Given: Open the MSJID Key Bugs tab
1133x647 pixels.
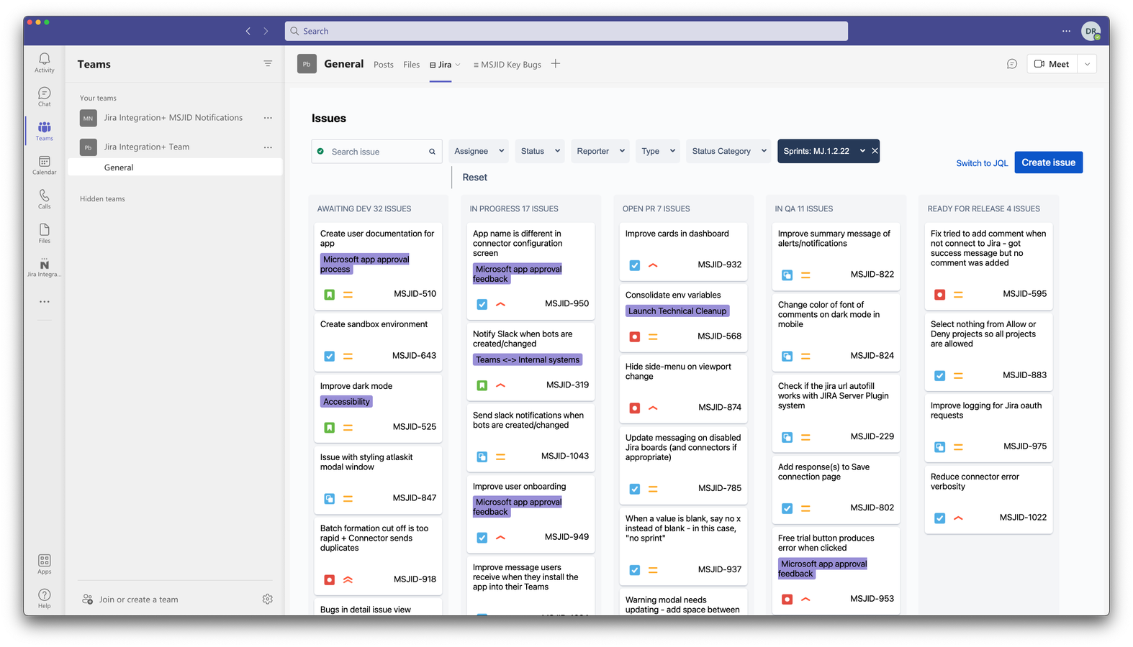Looking at the screenshot, I should coord(507,65).
